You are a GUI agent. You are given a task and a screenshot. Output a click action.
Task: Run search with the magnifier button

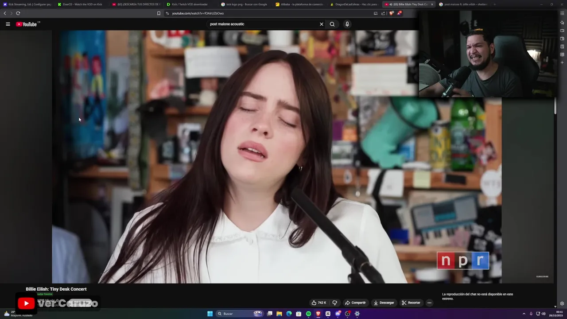[x=332, y=24]
